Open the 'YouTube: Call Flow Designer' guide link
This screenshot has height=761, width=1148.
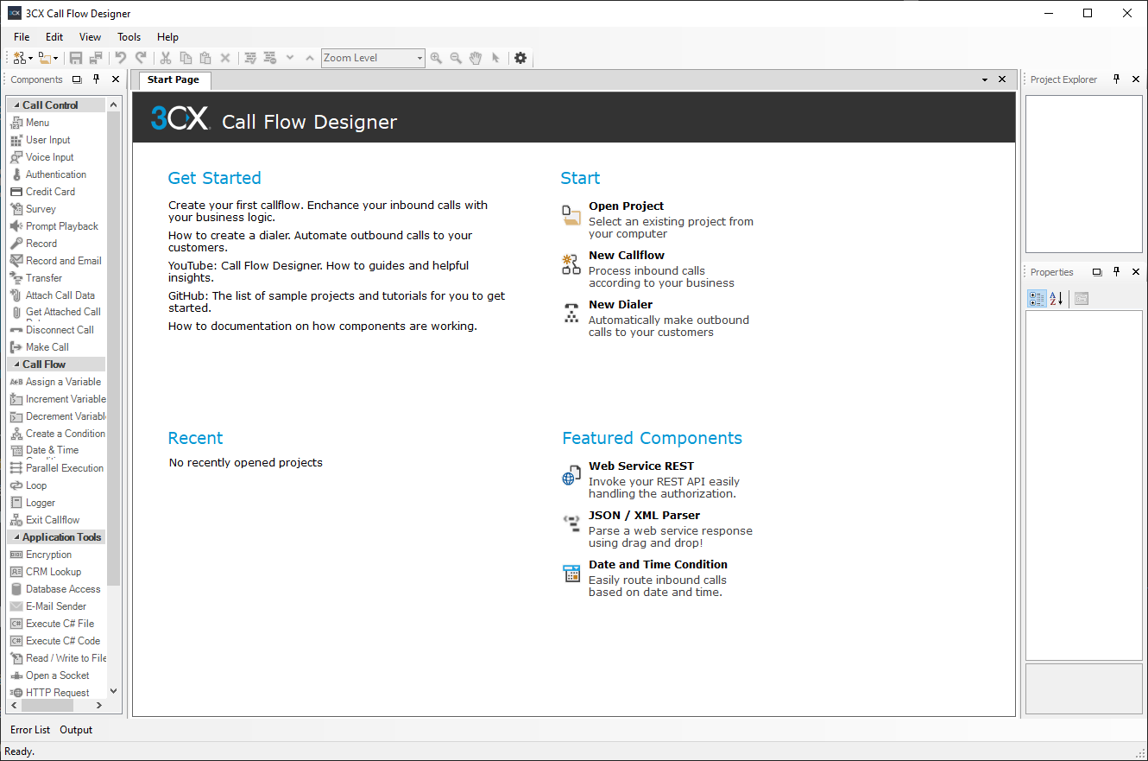[319, 272]
